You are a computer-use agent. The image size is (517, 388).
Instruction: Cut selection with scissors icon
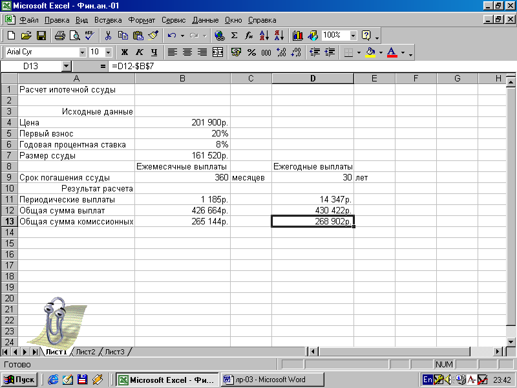click(x=108, y=36)
